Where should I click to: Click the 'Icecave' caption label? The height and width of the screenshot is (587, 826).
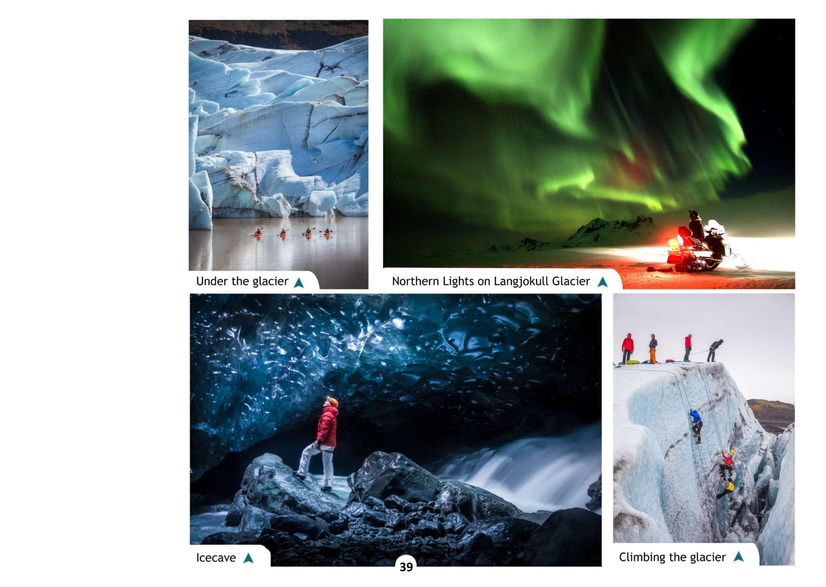216,558
